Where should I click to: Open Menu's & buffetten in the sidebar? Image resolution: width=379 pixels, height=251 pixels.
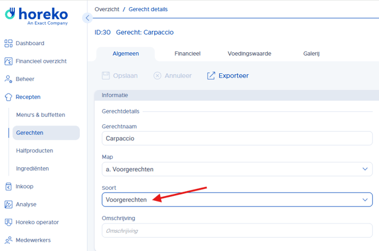click(x=41, y=114)
